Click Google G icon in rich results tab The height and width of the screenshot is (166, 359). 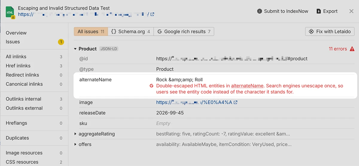[x=159, y=31]
